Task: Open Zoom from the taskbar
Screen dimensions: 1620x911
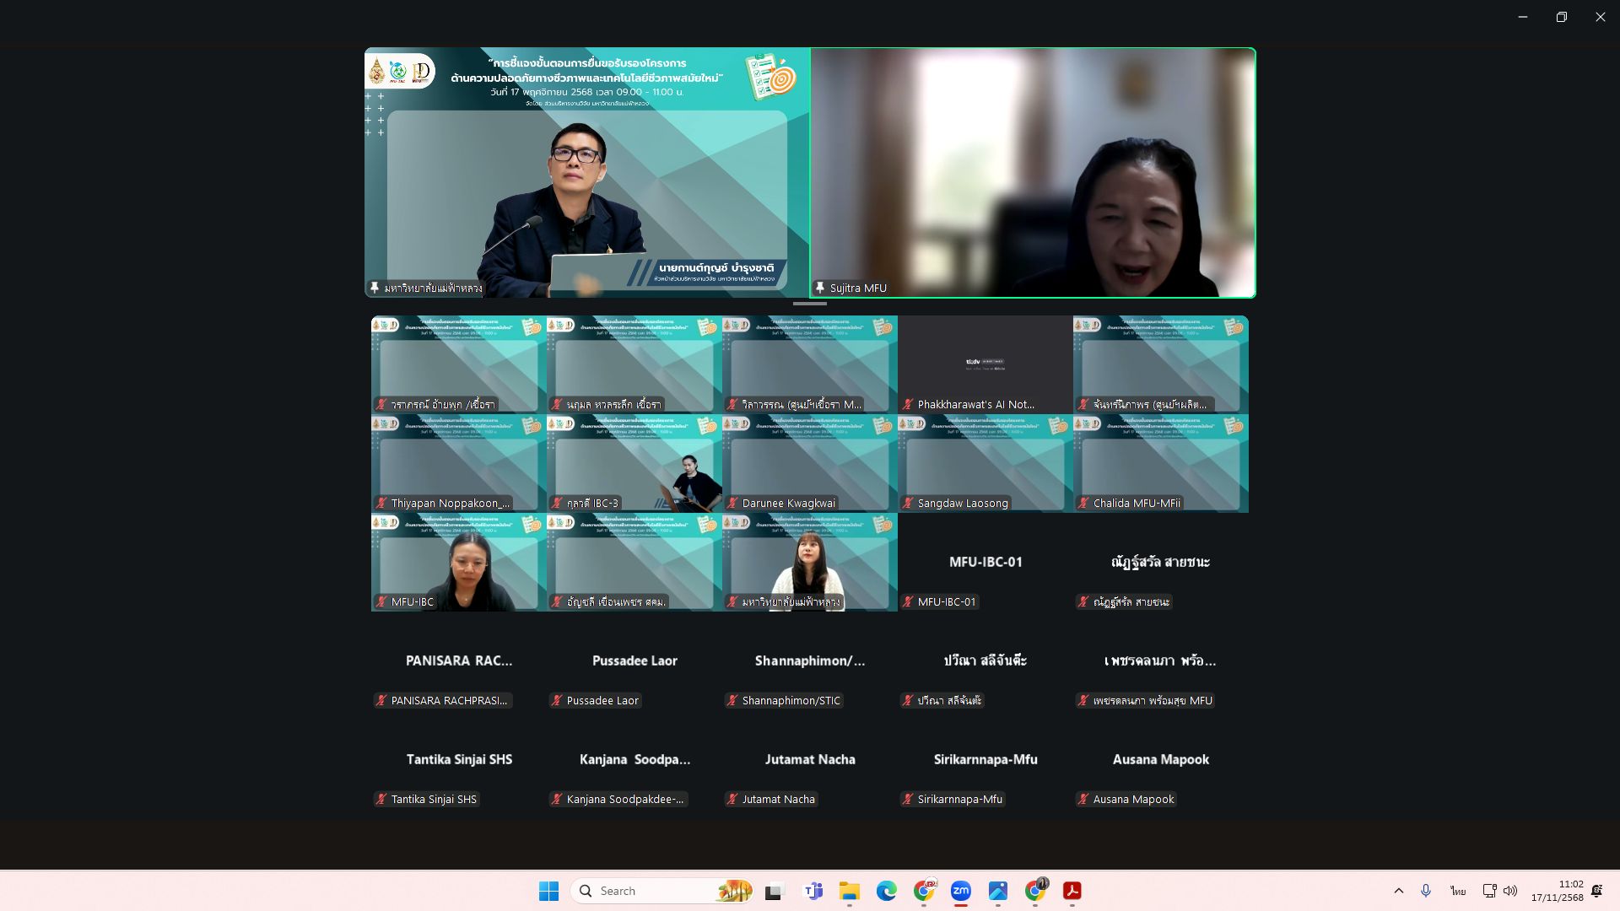Action: (x=960, y=891)
